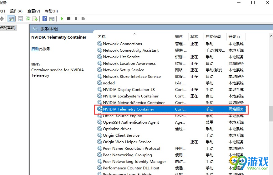Click the Stop Service square icon
The image size is (273, 175).
click(69, 19)
